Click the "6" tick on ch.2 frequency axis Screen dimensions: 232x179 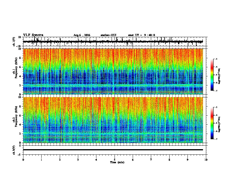(20, 116)
